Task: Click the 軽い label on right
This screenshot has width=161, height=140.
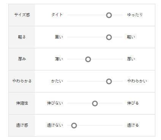Action: [x=131, y=37]
